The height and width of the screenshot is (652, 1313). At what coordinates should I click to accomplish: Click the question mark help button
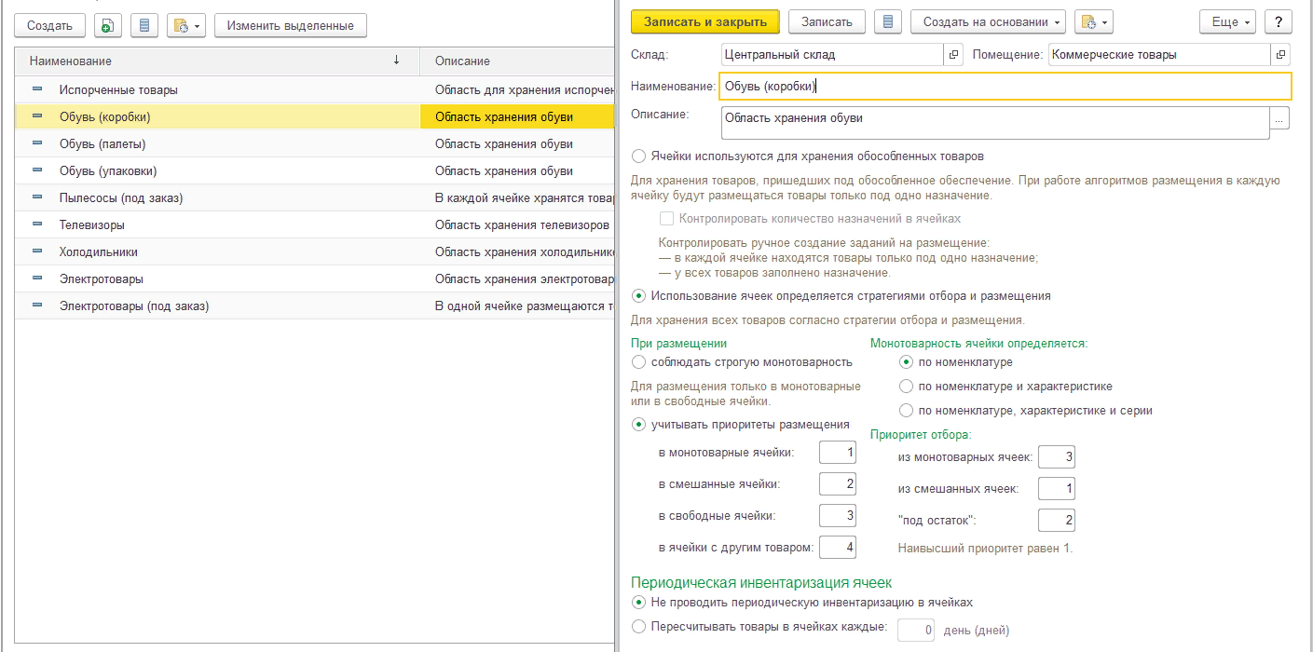(x=1278, y=22)
